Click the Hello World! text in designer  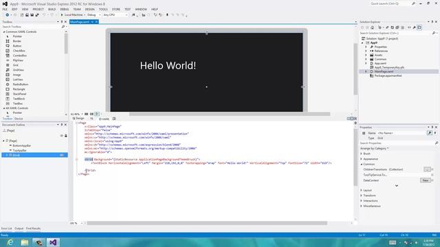(x=168, y=66)
